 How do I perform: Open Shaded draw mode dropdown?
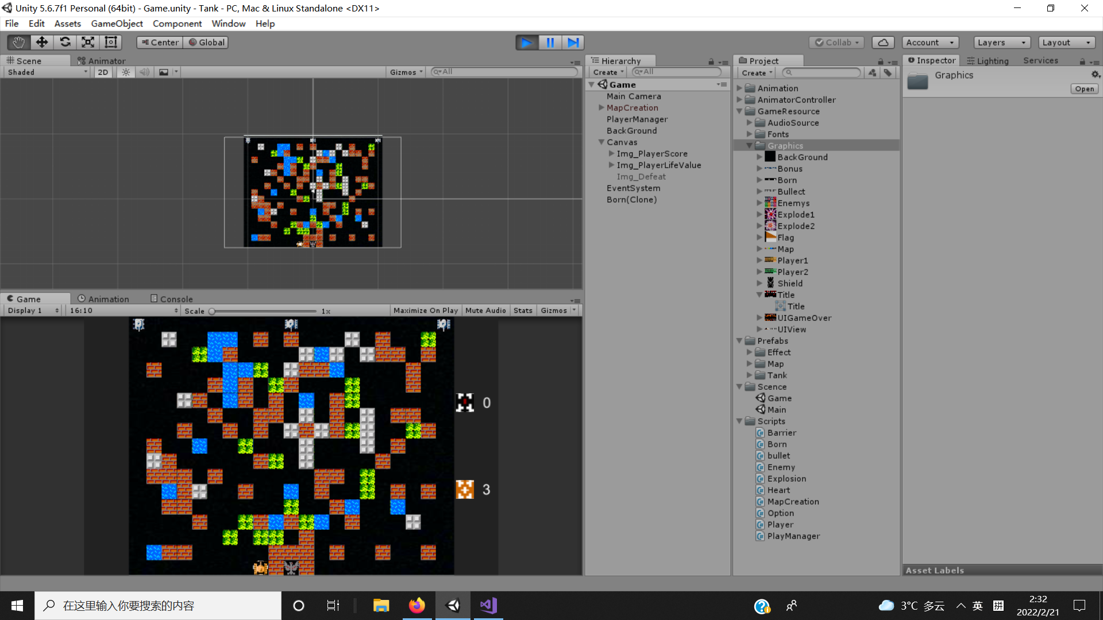(47, 72)
